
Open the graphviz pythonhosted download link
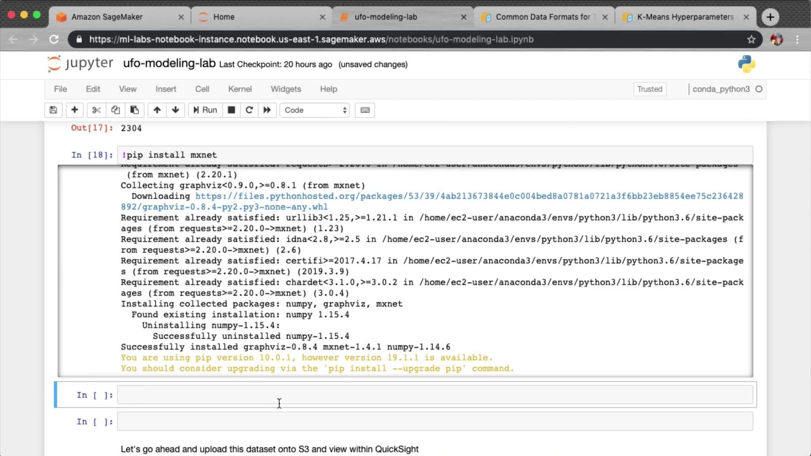tap(469, 196)
